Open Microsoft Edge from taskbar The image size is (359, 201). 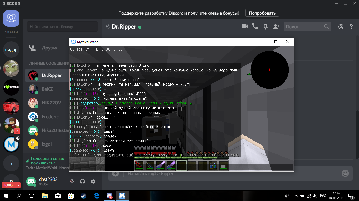pyautogui.click(x=96, y=196)
